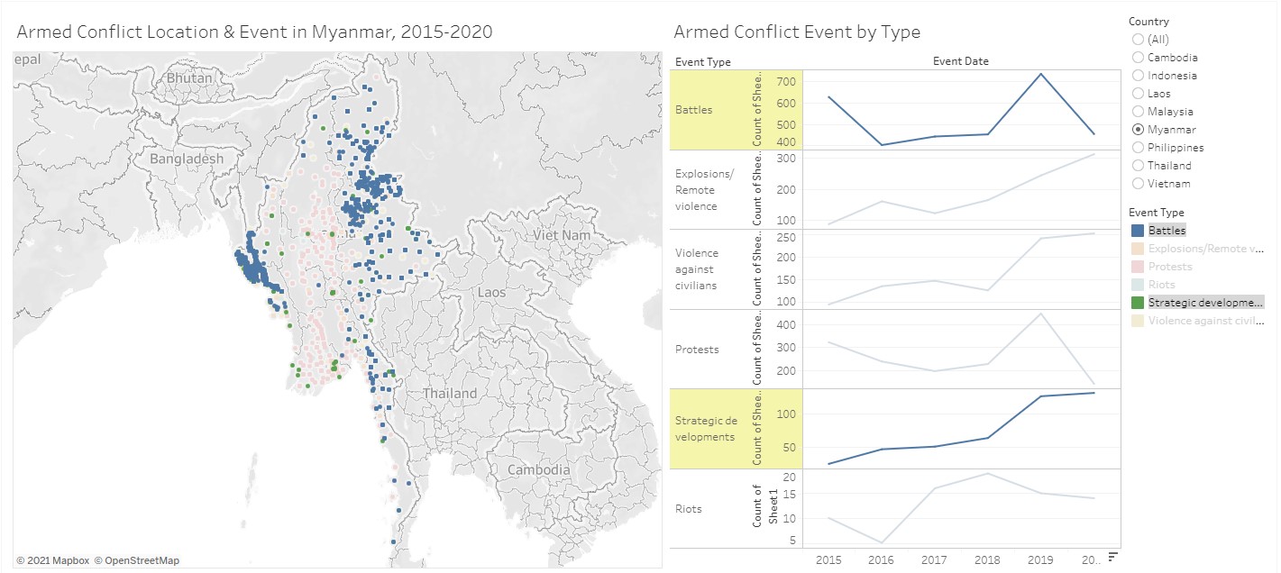Click the Explosions/Remote violence legend swatch
The image size is (1281, 573).
1138,248
